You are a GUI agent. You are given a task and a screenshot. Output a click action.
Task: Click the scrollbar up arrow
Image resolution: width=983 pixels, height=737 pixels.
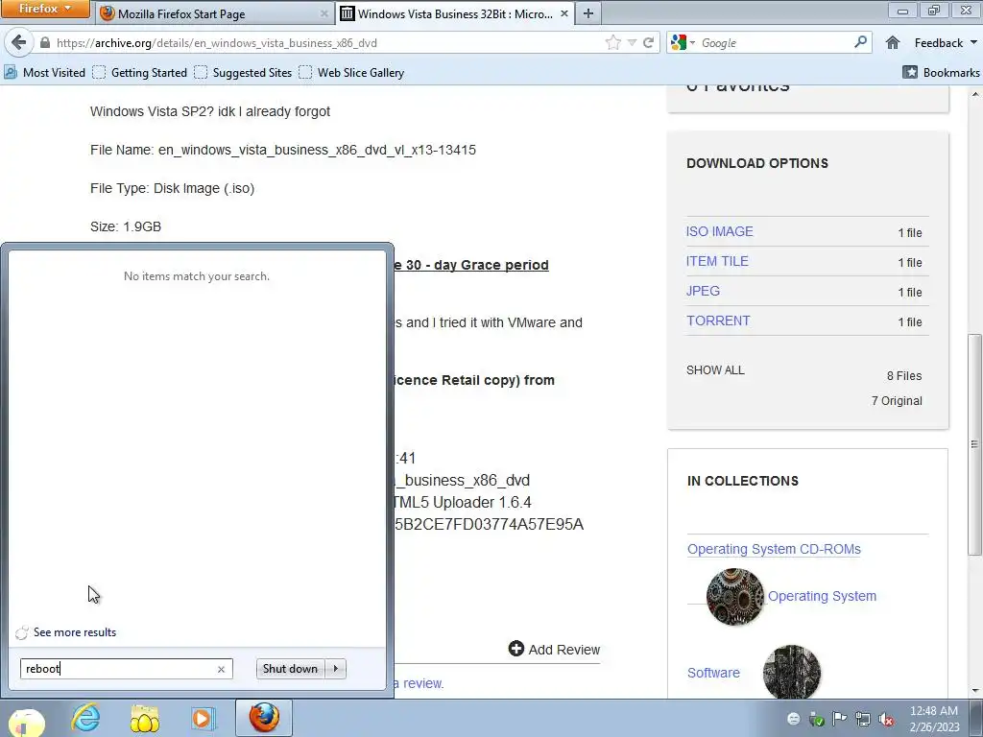coord(974,94)
